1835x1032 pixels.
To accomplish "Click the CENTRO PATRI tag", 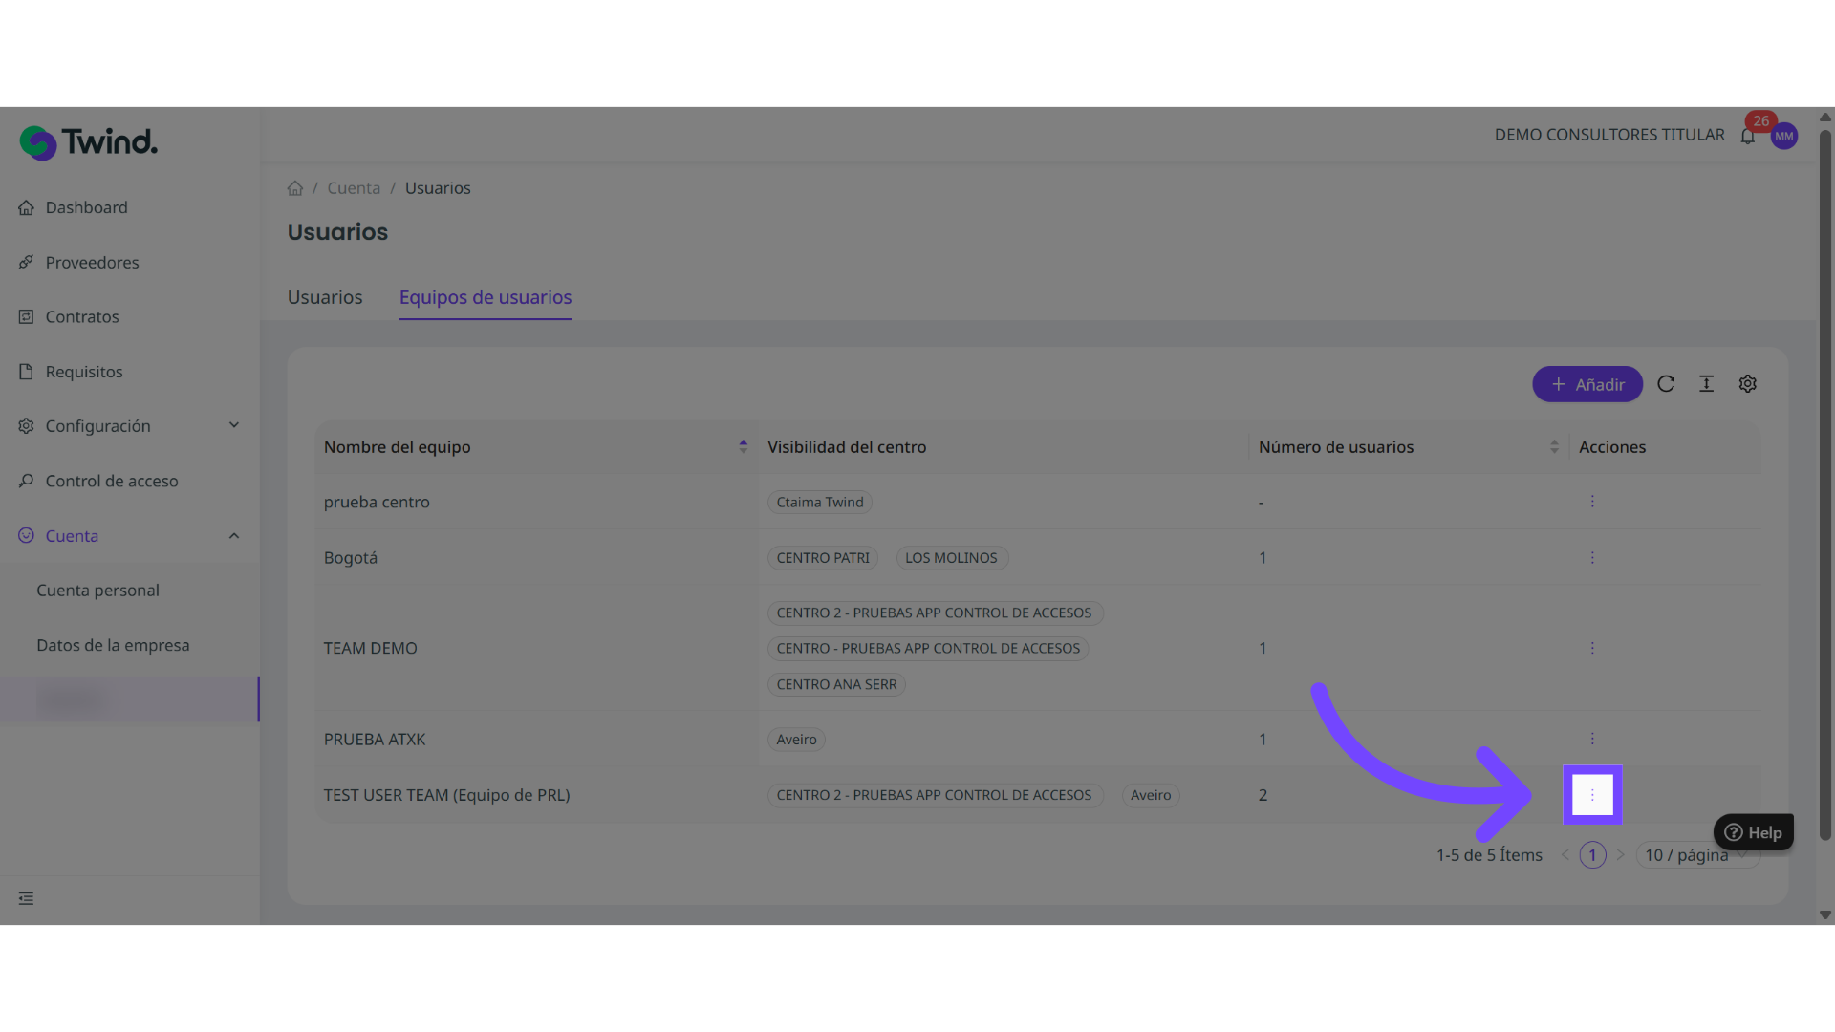I will (x=823, y=558).
